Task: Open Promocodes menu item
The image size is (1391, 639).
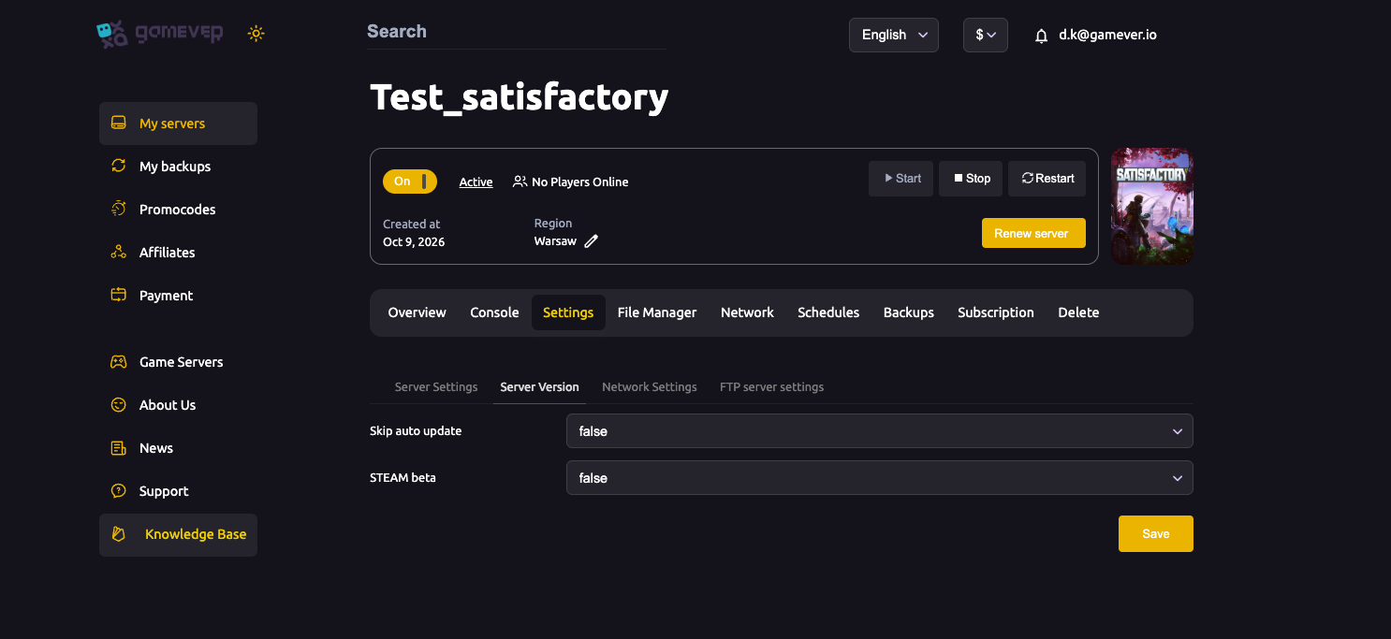Action: [x=178, y=210]
